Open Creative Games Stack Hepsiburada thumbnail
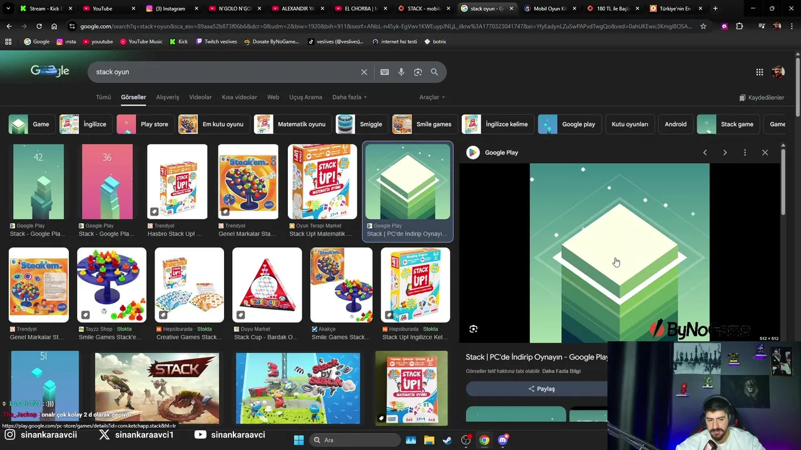Viewport: 801px width, 450px height. pyautogui.click(x=189, y=285)
